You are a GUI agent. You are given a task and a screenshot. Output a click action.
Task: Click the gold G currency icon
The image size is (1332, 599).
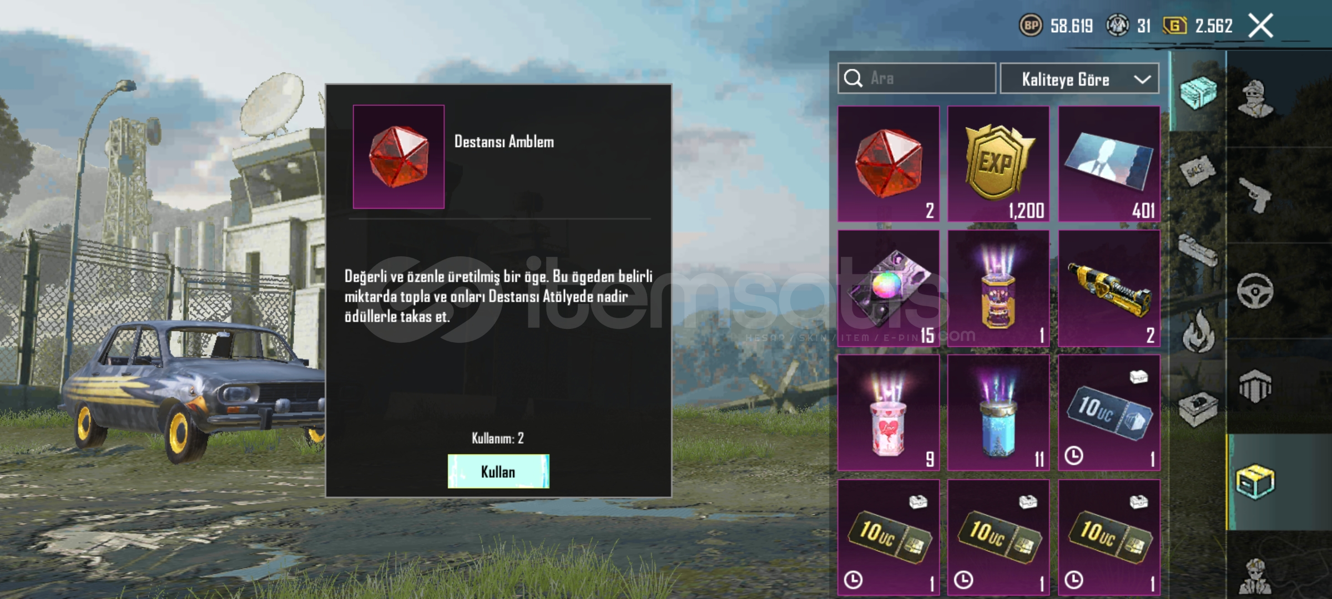pos(1175,26)
